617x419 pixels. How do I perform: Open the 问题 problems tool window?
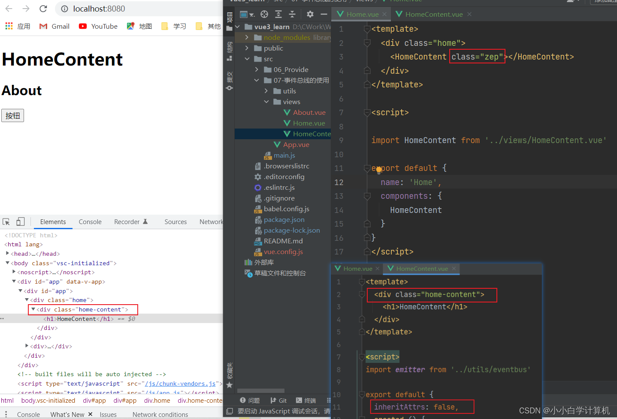(x=250, y=401)
